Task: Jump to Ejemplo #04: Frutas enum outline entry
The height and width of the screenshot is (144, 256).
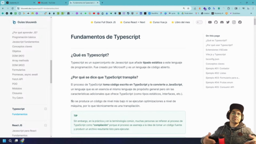Action: [219, 82]
